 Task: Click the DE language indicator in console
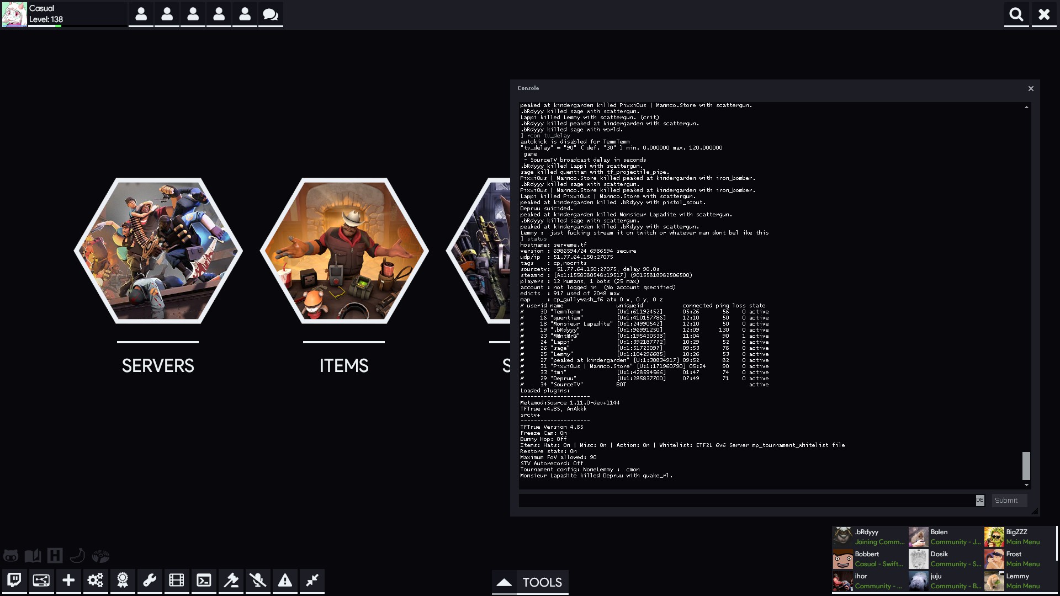980,500
